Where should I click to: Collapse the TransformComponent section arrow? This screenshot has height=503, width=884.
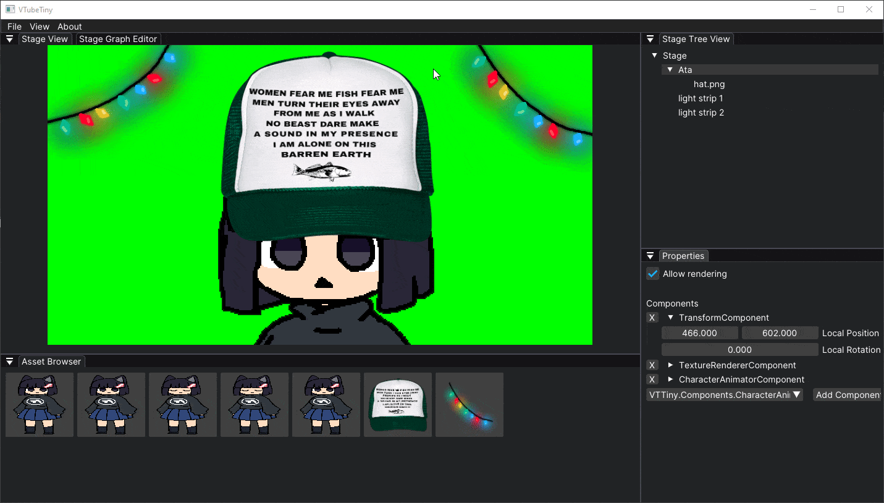click(x=671, y=318)
